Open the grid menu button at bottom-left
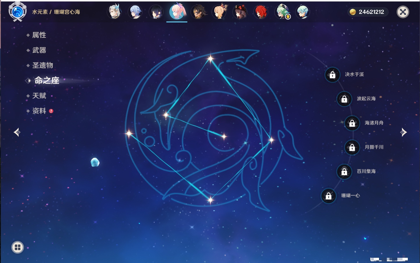The height and width of the screenshot is (263, 420). [x=17, y=247]
